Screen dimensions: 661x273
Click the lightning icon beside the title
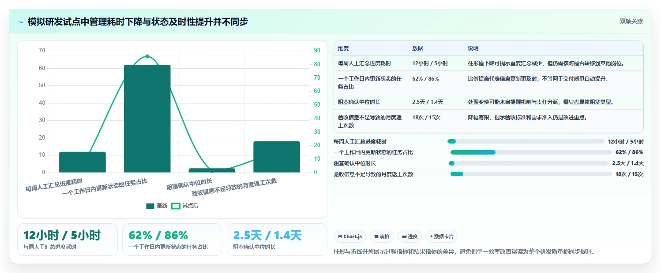[21, 22]
